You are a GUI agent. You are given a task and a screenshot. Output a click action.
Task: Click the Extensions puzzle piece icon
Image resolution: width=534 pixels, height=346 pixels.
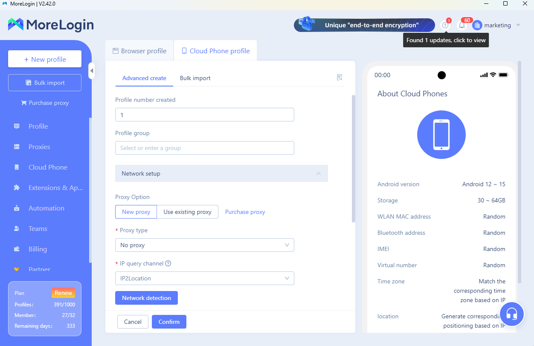tap(17, 188)
